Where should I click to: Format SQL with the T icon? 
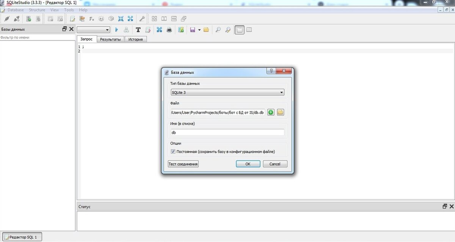(x=138, y=30)
